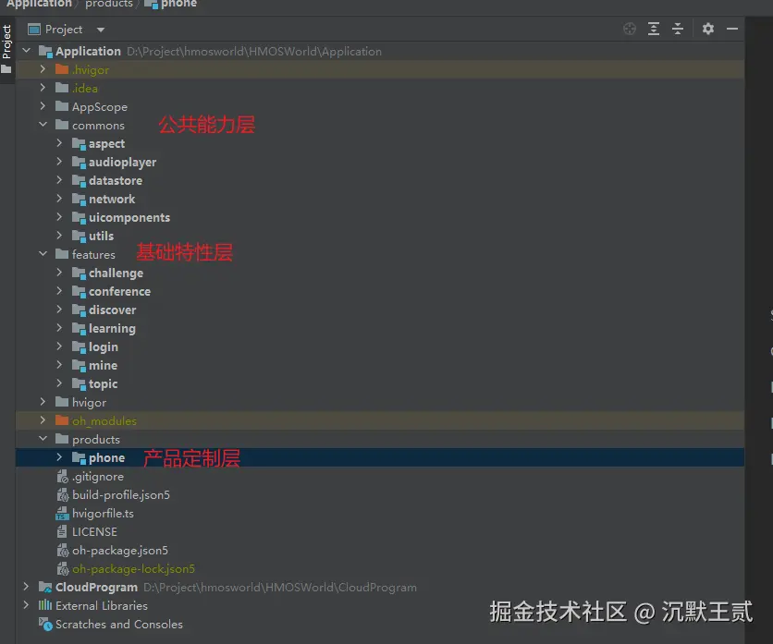Viewport: 773px width, 644px height.
Task: Select the 'AppScope' folder name
Action: point(100,107)
